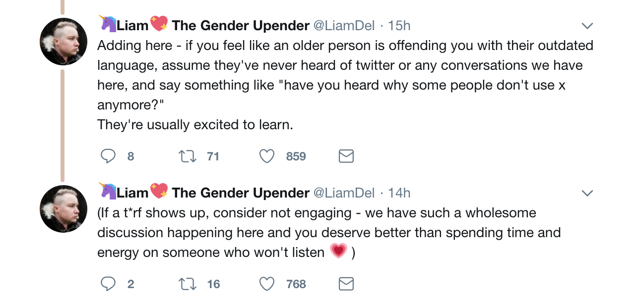Click the envelope icon under the 14h tweet
Viewport: 635px width, 300px height.
pyautogui.click(x=346, y=284)
